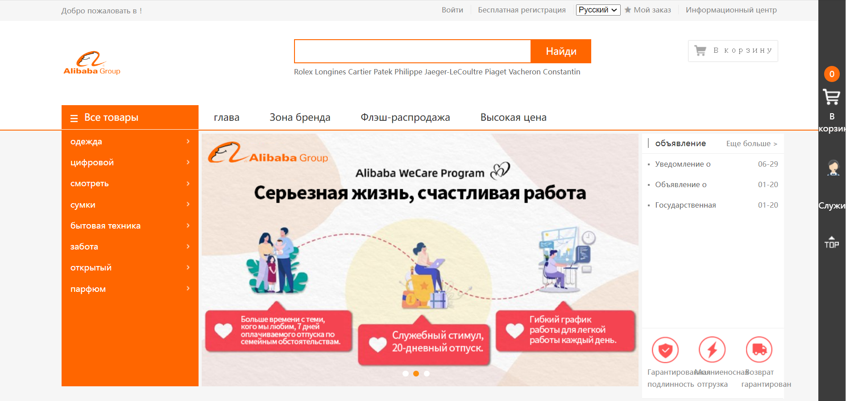Click the hamburger icon beside Все товары

(74, 118)
